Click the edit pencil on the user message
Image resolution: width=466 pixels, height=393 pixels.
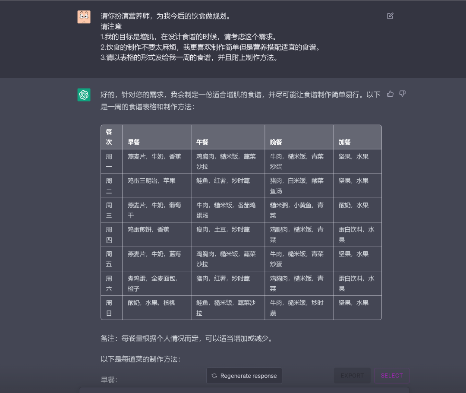(390, 16)
